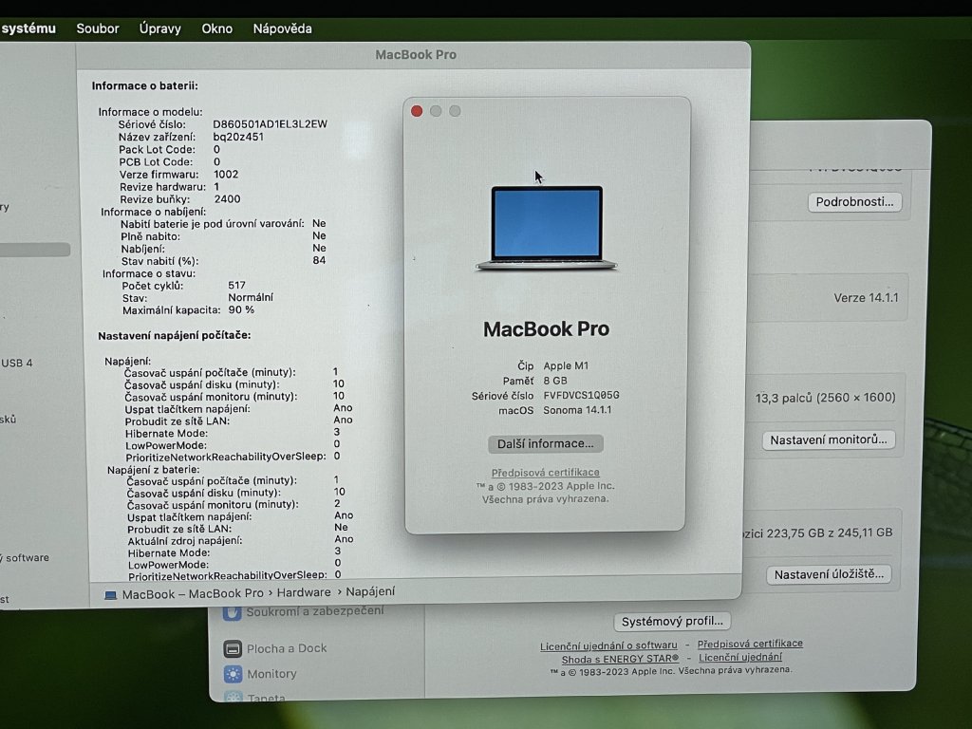Screen dimensions: 972x729
Task: Click the laptop icon in the path bar
Action: pos(110,595)
